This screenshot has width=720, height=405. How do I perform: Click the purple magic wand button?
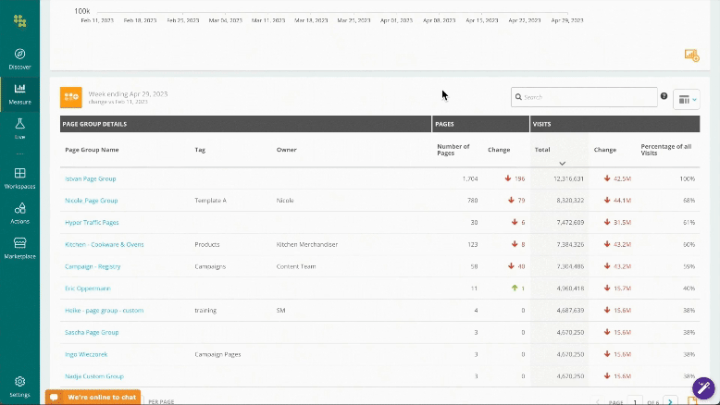pos(703,388)
